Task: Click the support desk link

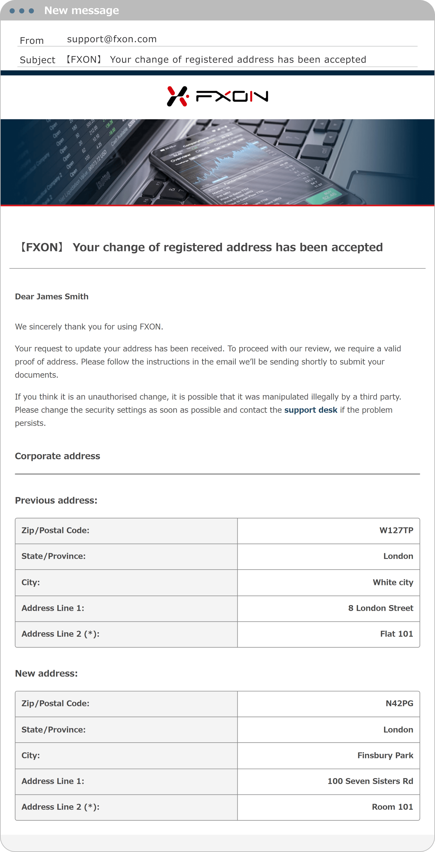Action: [310, 410]
